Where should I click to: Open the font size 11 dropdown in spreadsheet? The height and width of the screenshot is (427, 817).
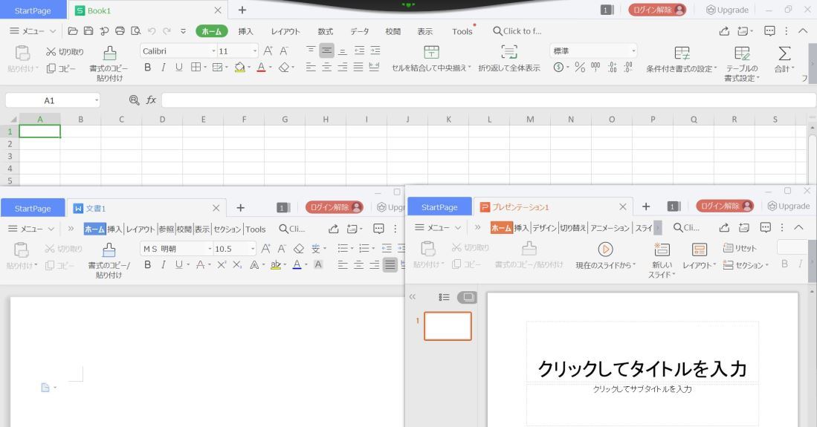tap(255, 51)
